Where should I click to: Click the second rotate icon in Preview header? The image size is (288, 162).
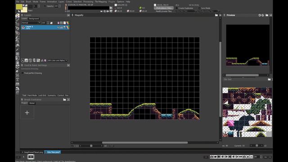pyautogui.click(x=263, y=15)
